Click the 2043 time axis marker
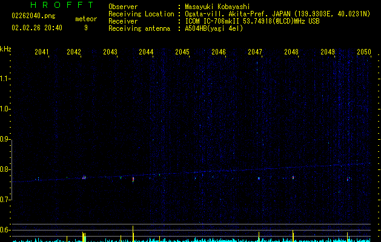381x242 pixels. [110, 51]
